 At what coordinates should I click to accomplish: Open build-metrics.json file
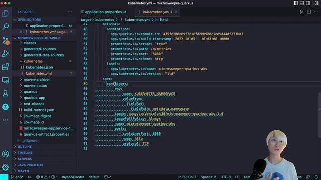click(39, 110)
